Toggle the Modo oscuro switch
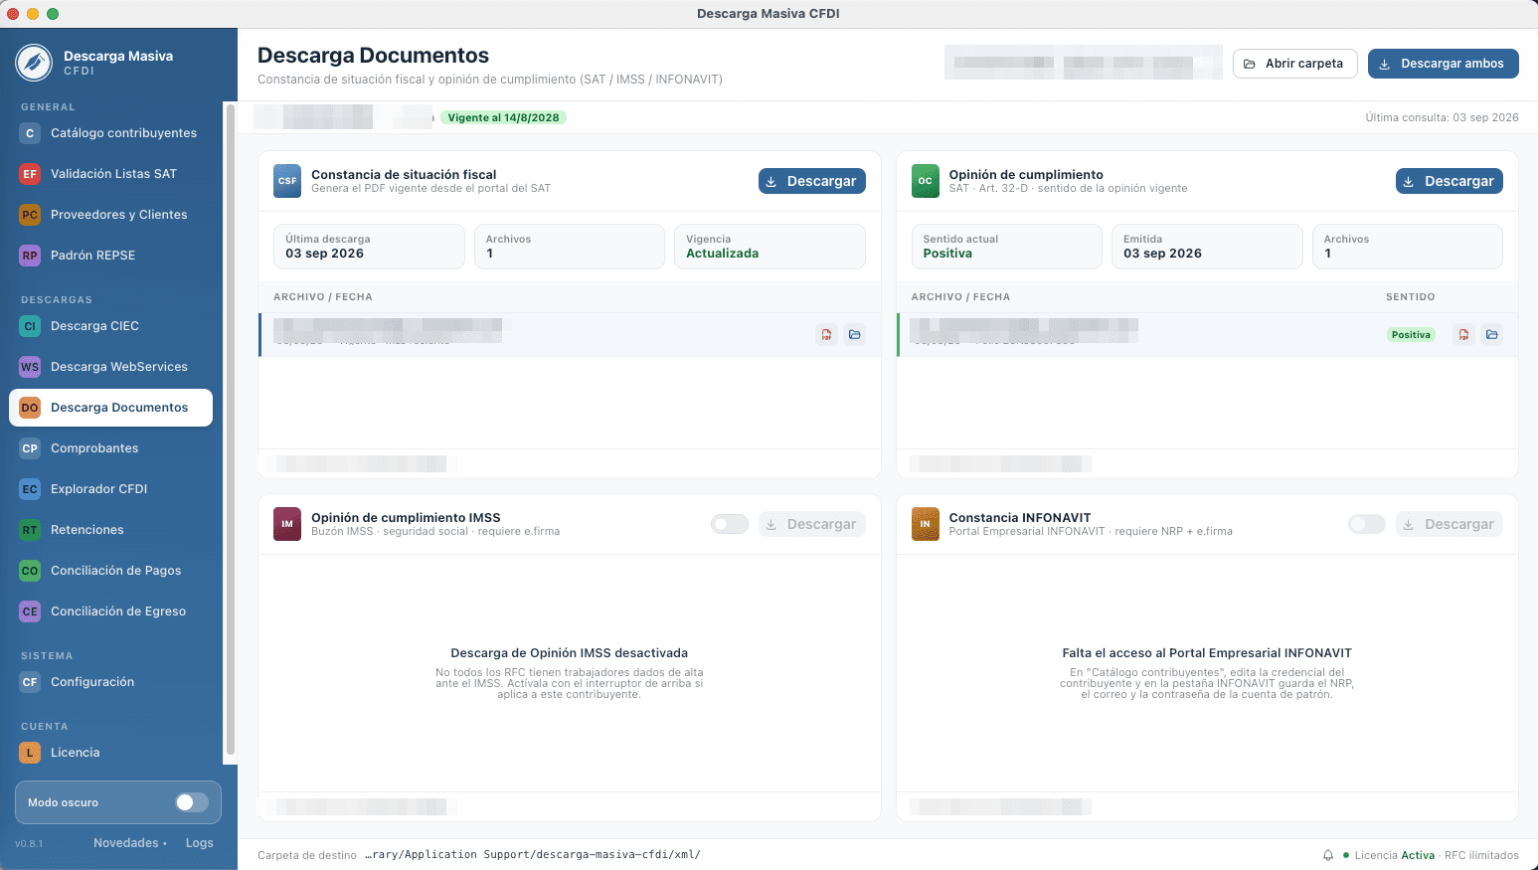The height and width of the screenshot is (870, 1538). [x=192, y=802]
